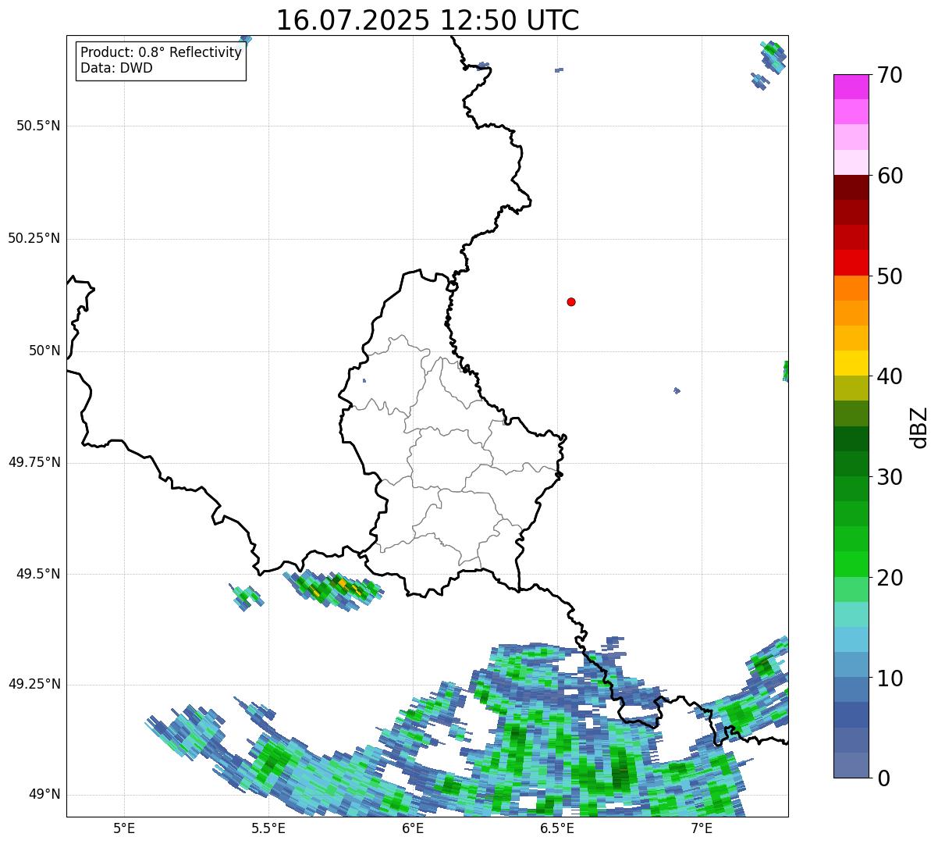Click the colorbar 40 tick label
The height and width of the screenshot is (844, 938).
pos(889,376)
